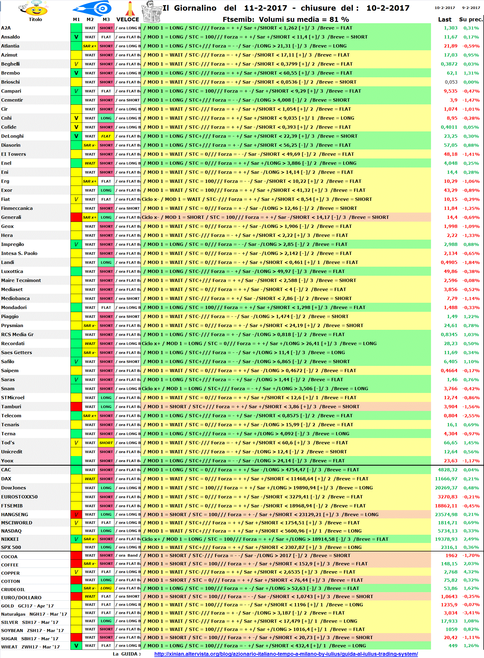Select the Brembo last price 62,1
The width and height of the screenshot is (484, 658).
point(452,73)
